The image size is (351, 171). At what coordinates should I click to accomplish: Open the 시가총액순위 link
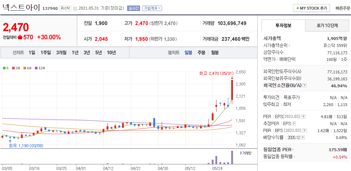pos(277,46)
